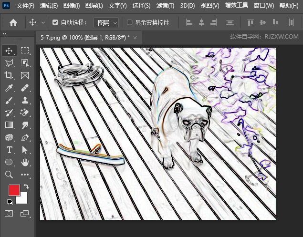Select the Path Selection tool
303x237 pixels.
pos(25,150)
